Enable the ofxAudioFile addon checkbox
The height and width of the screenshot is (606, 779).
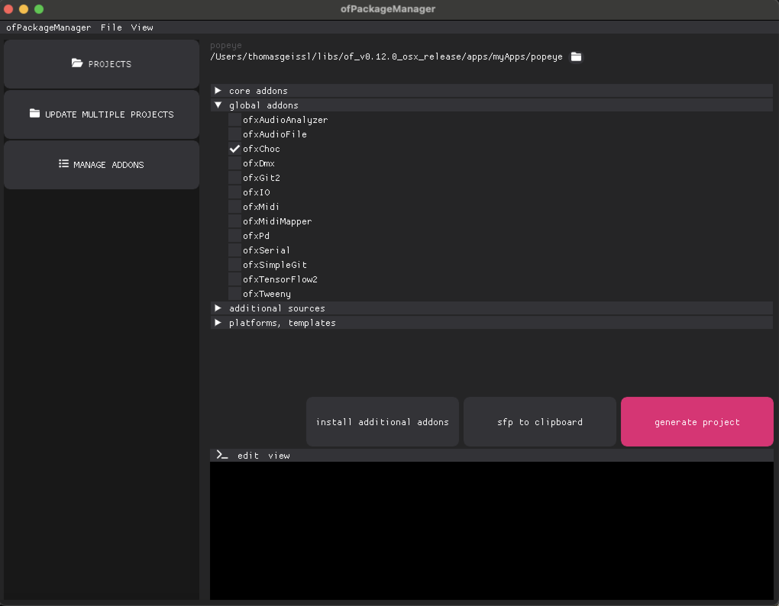(235, 134)
